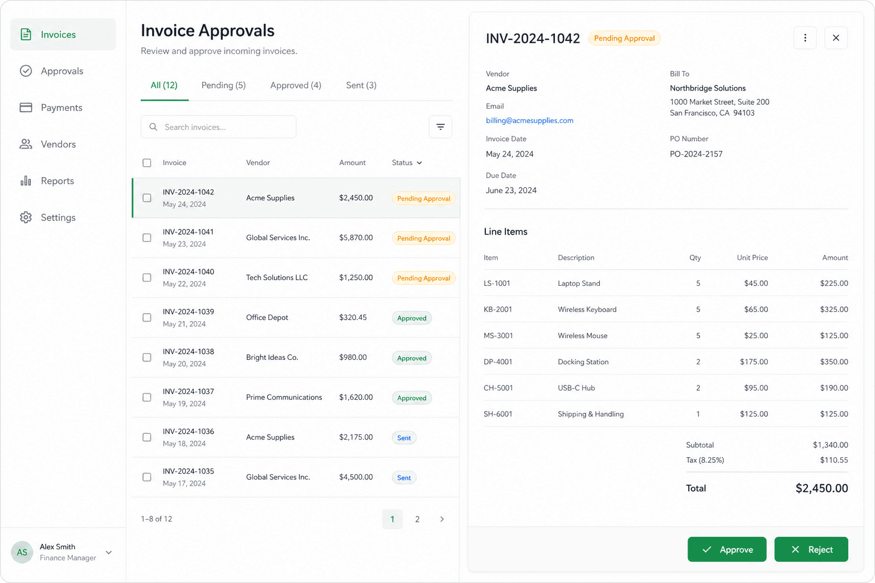Switch to the All (12) tab
The image size is (875, 583).
[164, 85]
